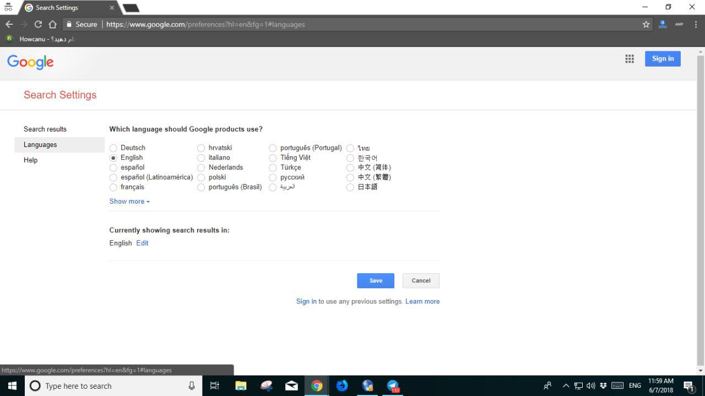Open Telegram from the taskbar
The image size is (705, 396).
coord(393,386)
